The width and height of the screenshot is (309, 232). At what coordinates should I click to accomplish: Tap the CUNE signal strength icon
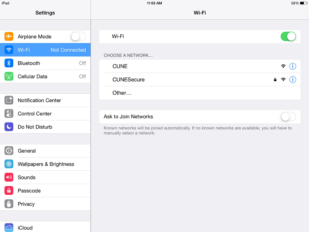pyautogui.click(x=283, y=66)
